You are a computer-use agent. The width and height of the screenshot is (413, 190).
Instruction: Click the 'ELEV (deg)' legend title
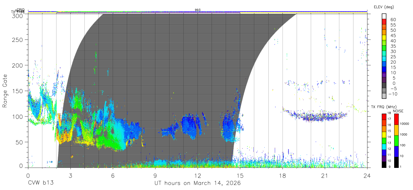tap(384, 7)
